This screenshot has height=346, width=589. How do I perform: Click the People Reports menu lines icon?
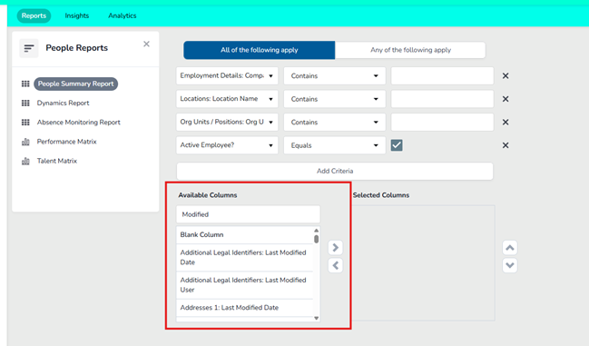point(29,48)
